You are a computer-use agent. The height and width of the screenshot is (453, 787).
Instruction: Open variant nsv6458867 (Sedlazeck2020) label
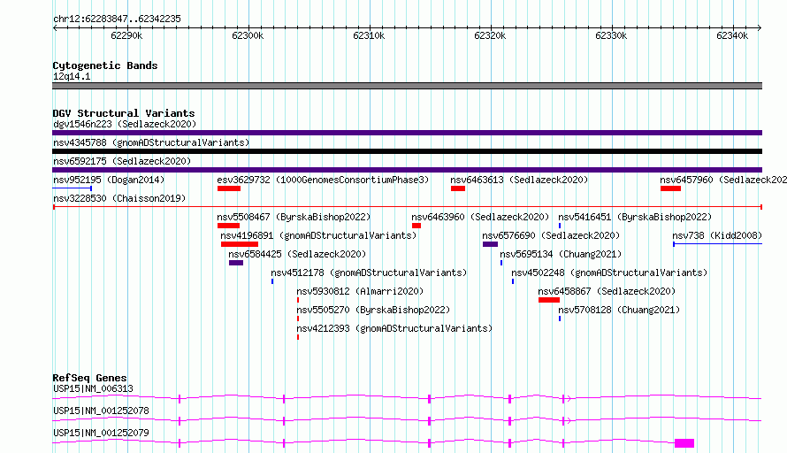pos(607,291)
